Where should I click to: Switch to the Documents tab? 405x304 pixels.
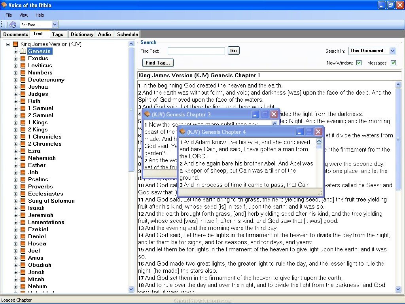(15, 34)
